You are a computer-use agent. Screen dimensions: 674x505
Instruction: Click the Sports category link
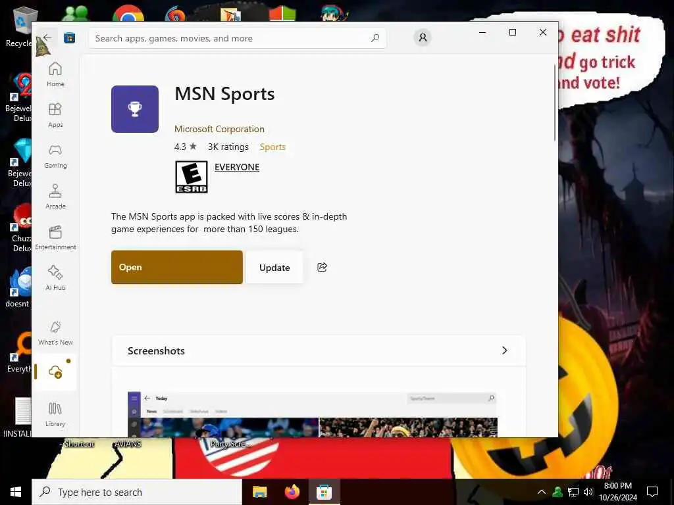[x=272, y=147]
